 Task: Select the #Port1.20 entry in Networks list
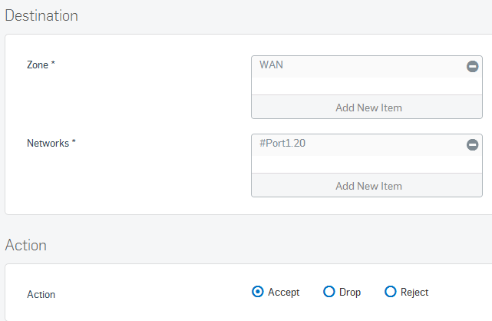click(x=359, y=145)
